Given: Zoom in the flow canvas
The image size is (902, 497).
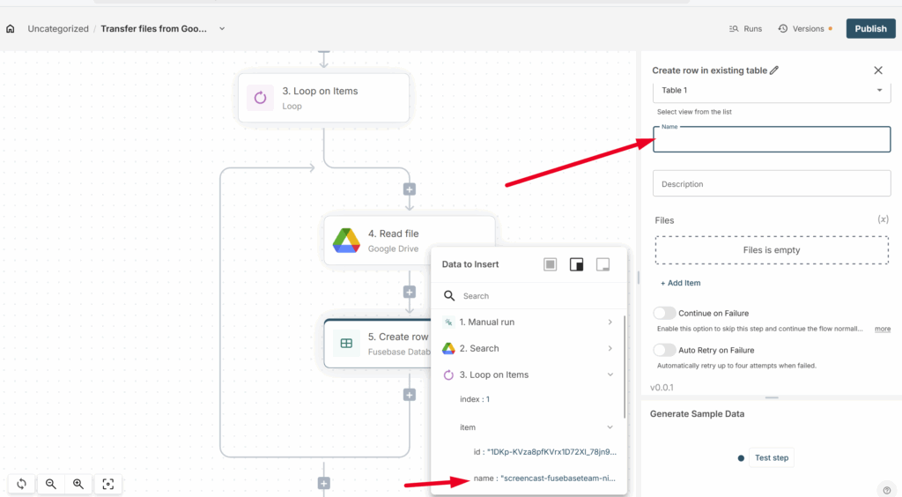Looking at the screenshot, I should [x=78, y=484].
